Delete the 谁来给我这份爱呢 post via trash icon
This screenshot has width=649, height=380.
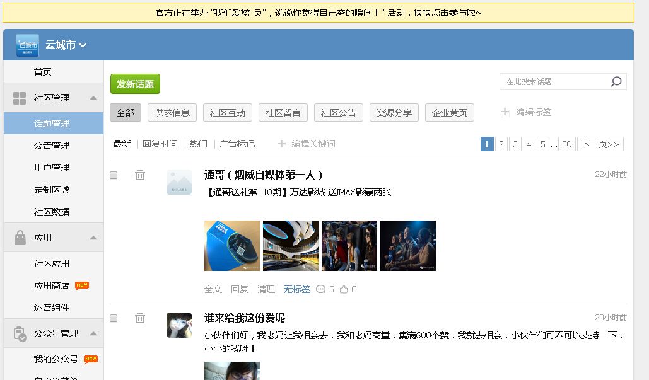[x=140, y=318]
